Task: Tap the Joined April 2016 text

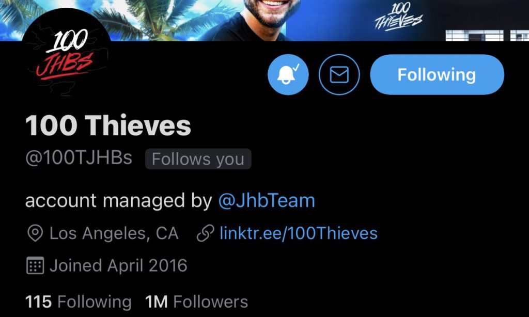Action: [x=118, y=265]
